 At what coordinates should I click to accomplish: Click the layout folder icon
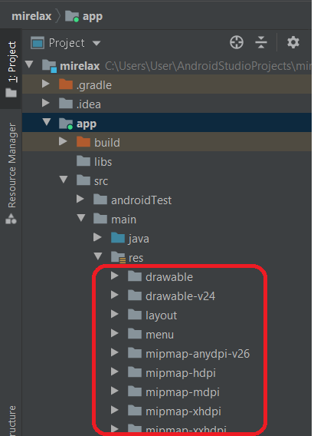pos(135,315)
